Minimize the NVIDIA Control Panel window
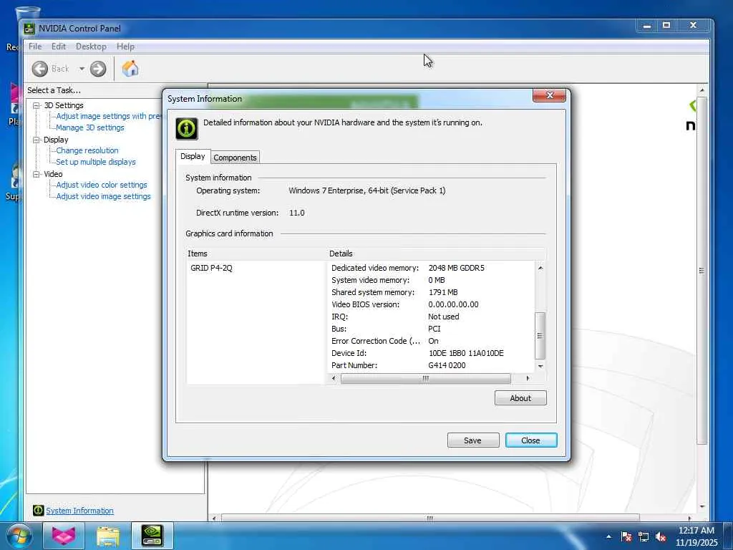 [x=647, y=26]
